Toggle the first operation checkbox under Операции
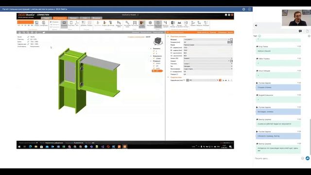 point(154,64)
